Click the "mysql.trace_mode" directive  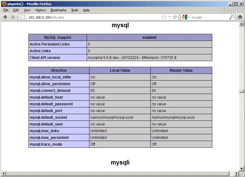46,144
